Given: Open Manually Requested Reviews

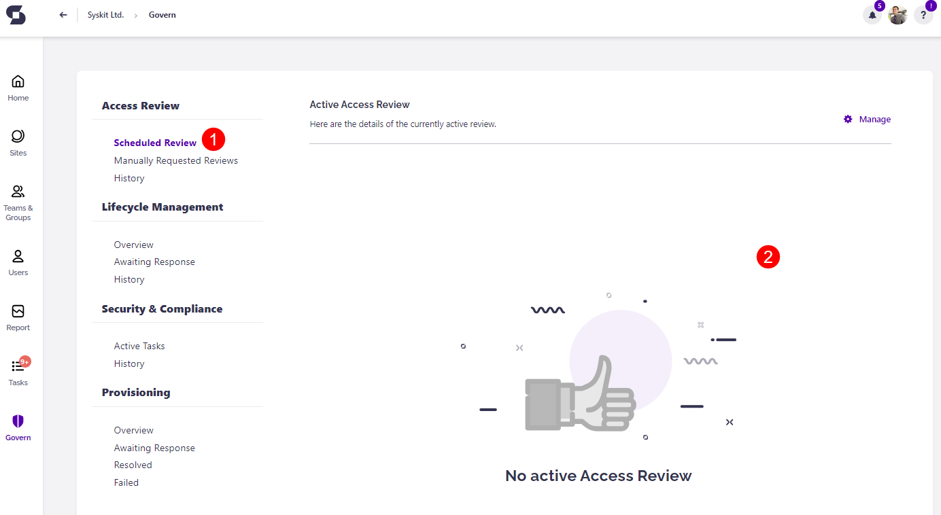Looking at the screenshot, I should 175,160.
